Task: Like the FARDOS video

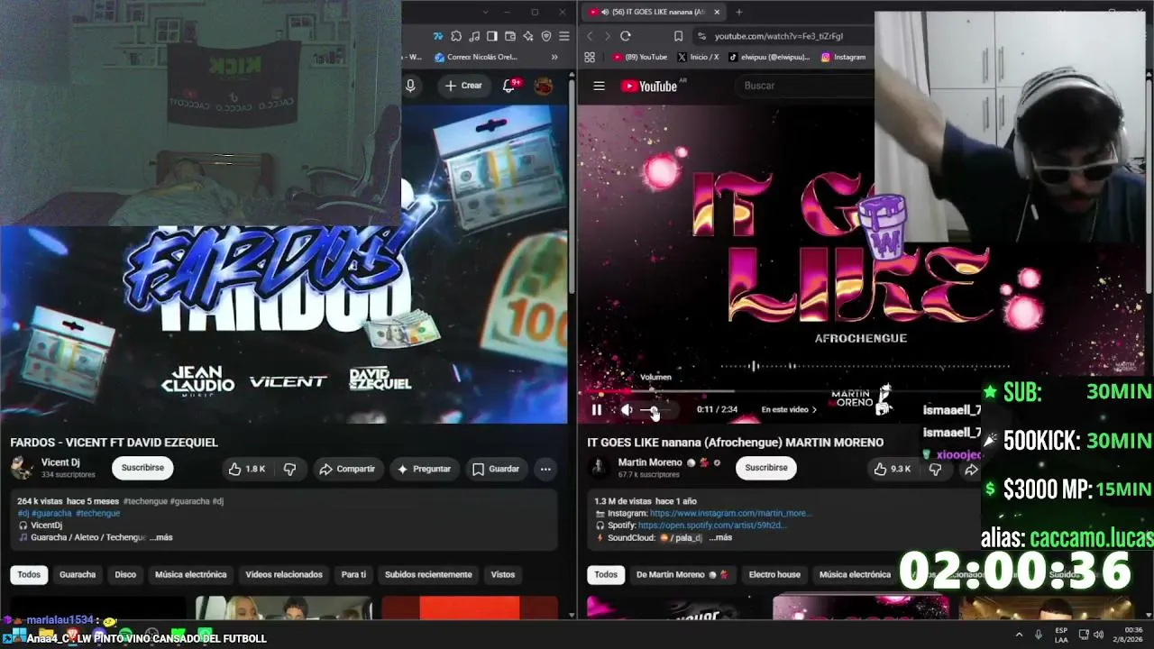Action: coord(247,469)
